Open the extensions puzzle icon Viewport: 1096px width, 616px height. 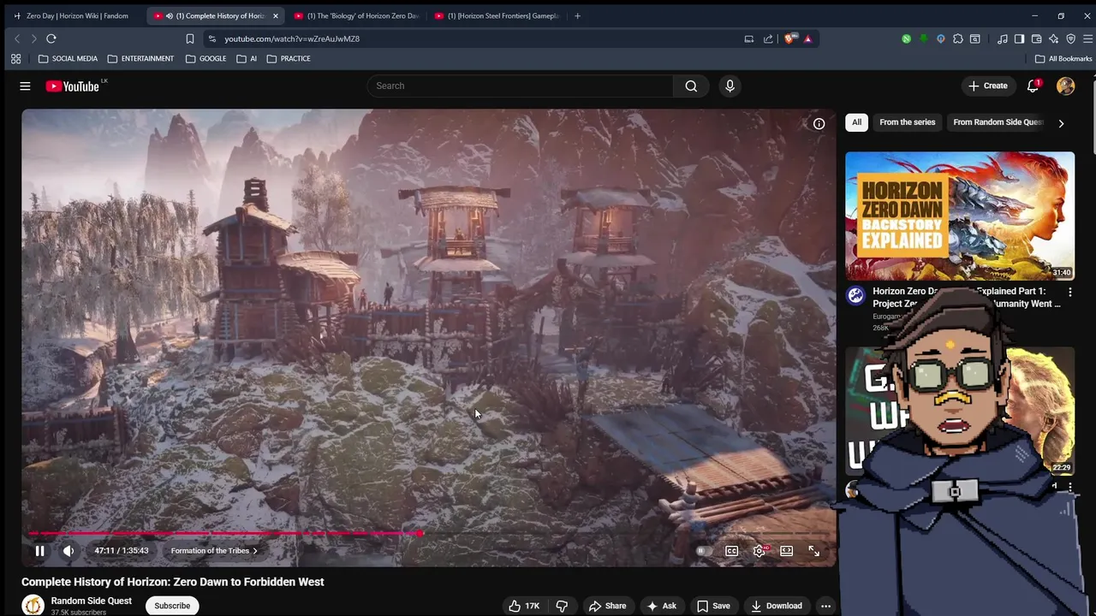pos(957,38)
